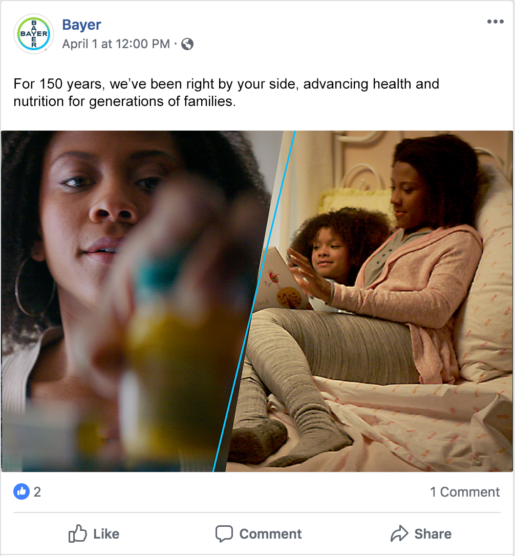Click the Comment speech bubble icon
The height and width of the screenshot is (556, 515).
(x=224, y=533)
